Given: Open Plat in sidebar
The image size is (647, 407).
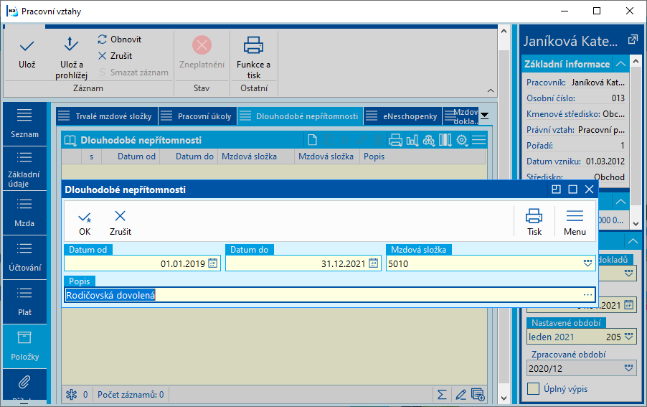Looking at the screenshot, I should pos(24,302).
